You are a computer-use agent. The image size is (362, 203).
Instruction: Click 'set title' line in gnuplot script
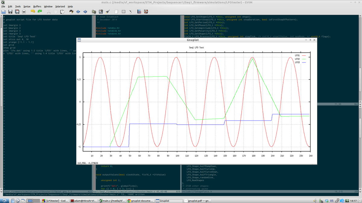pos(20,36)
